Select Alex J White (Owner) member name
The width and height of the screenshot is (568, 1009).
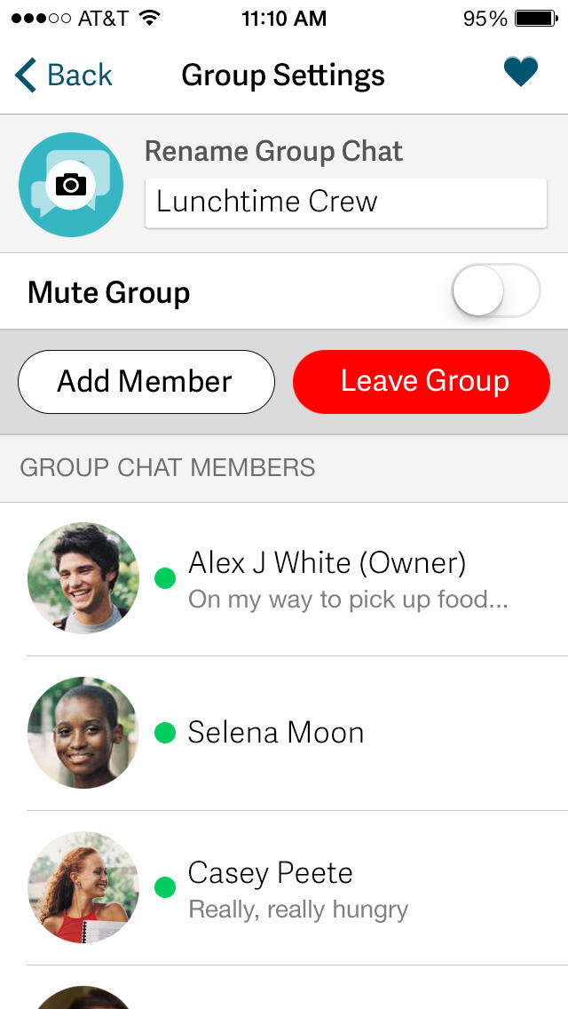pyautogui.click(x=327, y=562)
